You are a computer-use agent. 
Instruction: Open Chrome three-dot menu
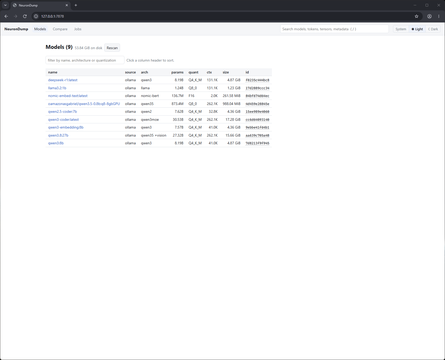click(439, 16)
